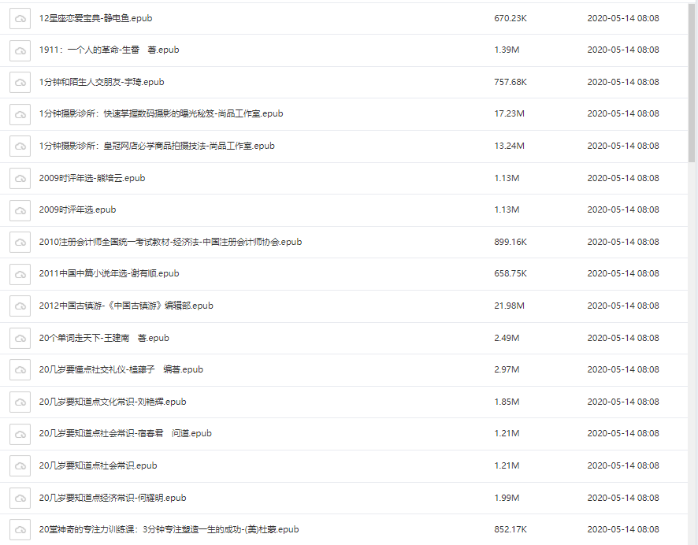
Task: Click cloud icon for 1分钟和陌生人交朋友-宇琦.epub
Action: 20,83
